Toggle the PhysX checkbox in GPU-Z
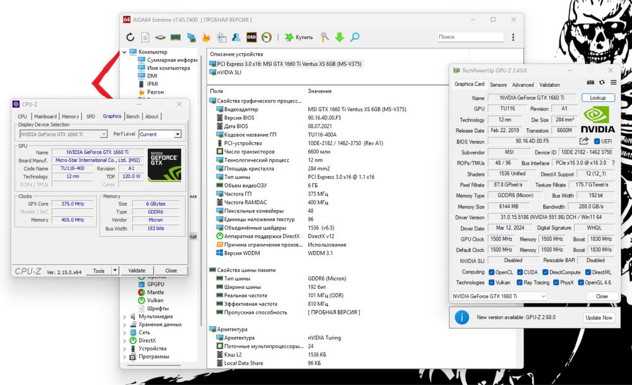The image size is (632, 385). pyautogui.click(x=556, y=283)
